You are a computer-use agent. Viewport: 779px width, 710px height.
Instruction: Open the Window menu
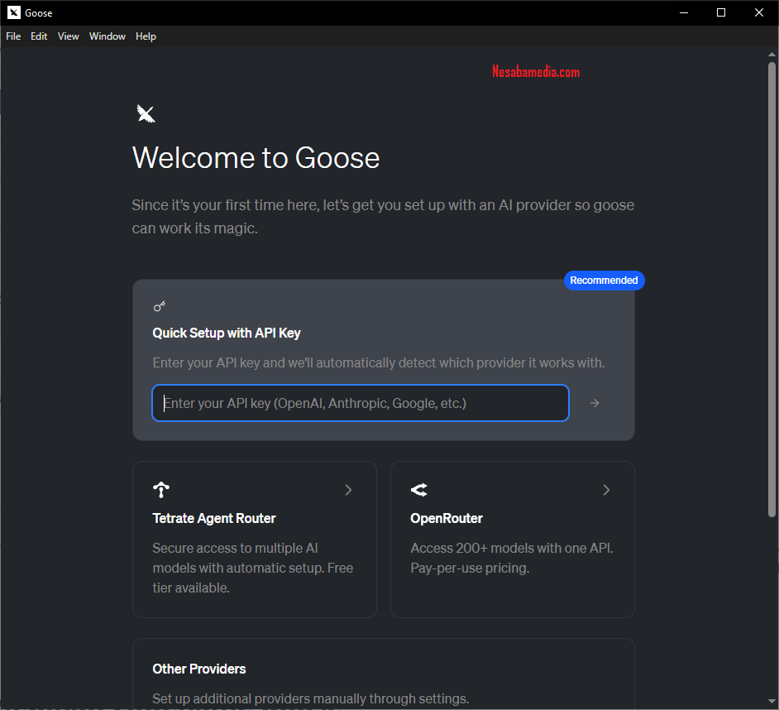click(107, 36)
